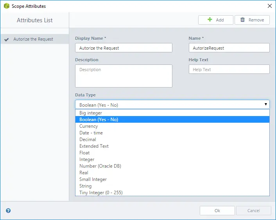The height and width of the screenshot is (220, 276).
Task: Select Integer data type
Action: click(172, 159)
